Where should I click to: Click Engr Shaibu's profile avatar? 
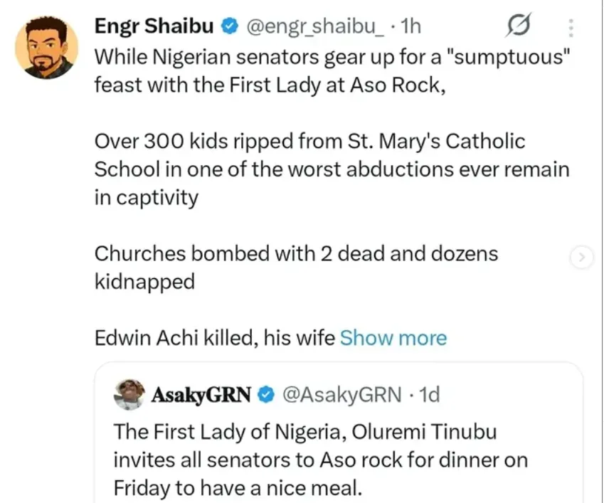tap(46, 47)
